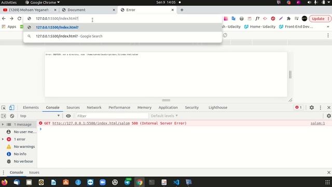Open the Network panel

tap(94, 108)
